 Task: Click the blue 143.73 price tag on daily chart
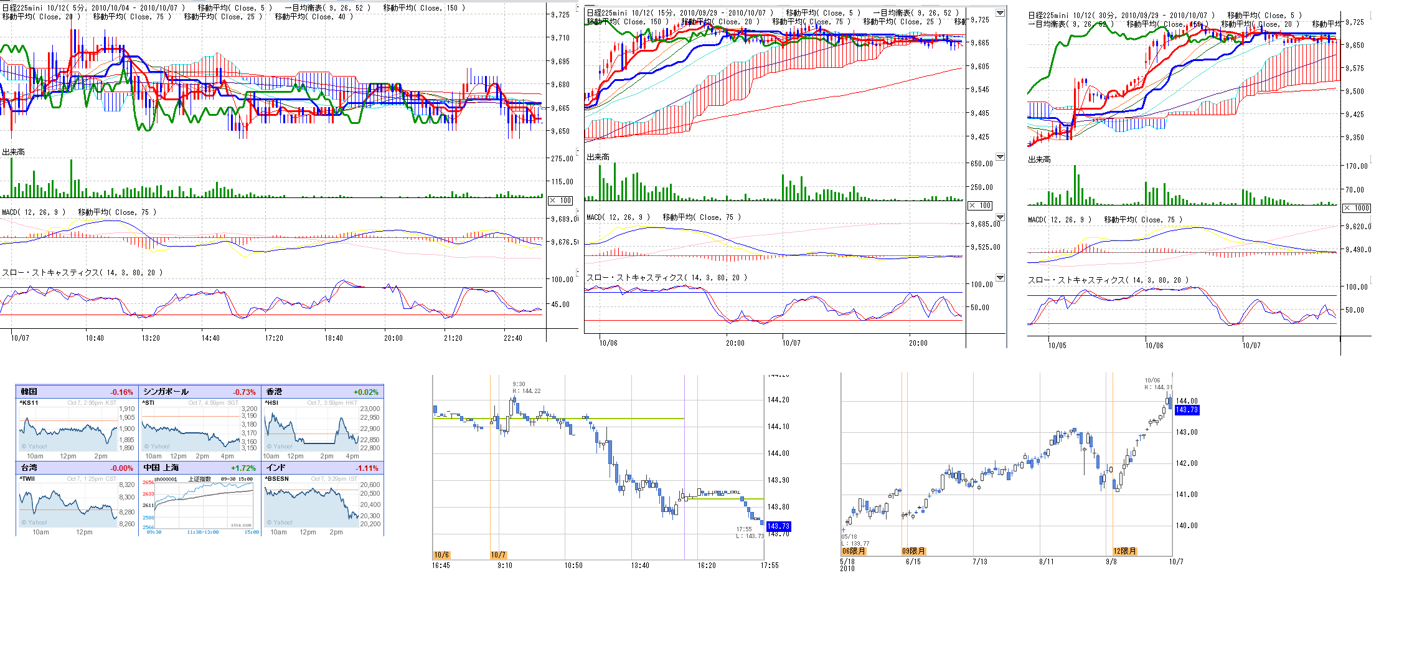(1186, 410)
